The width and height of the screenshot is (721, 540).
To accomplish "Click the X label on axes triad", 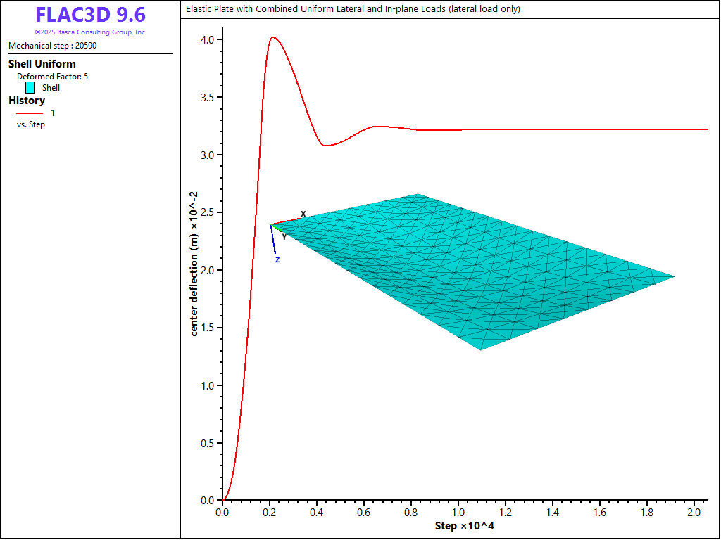I will (303, 214).
